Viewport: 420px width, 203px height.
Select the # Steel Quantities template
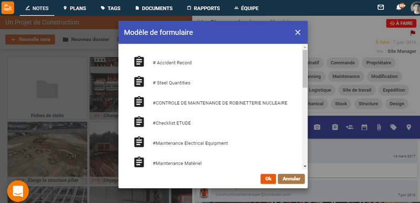(172, 83)
